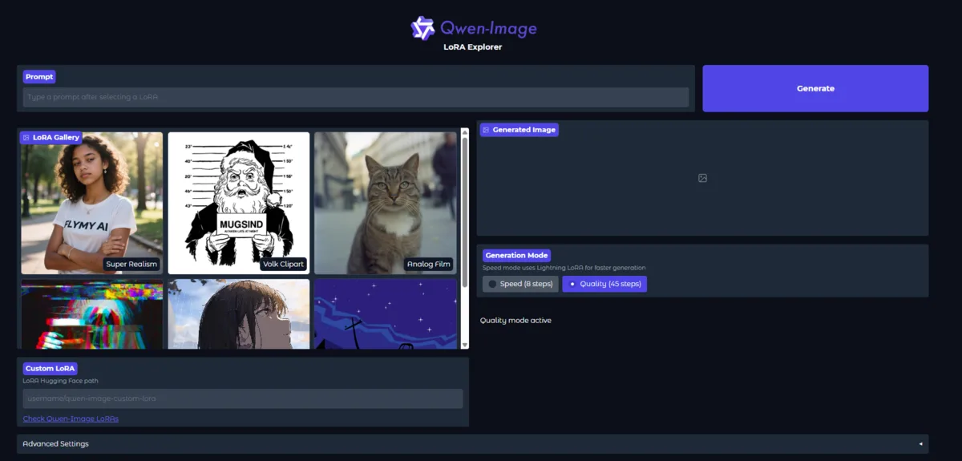Pick the anime girl LoRA thumbnail
Image resolution: width=962 pixels, height=461 pixels.
239,314
